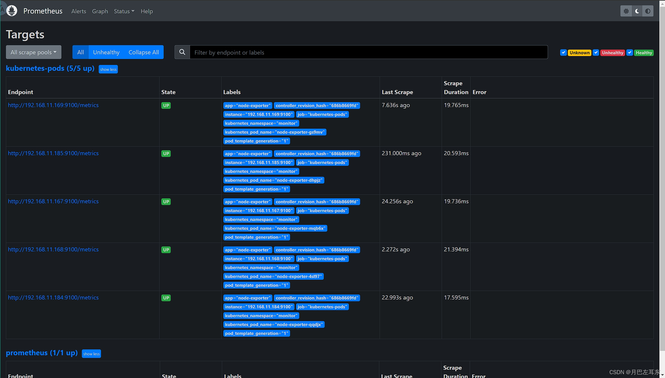Image resolution: width=665 pixels, height=378 pixels.
Task: Open endpoint http://192.168.11.169:9100/metrics
Action: [53, 105]
